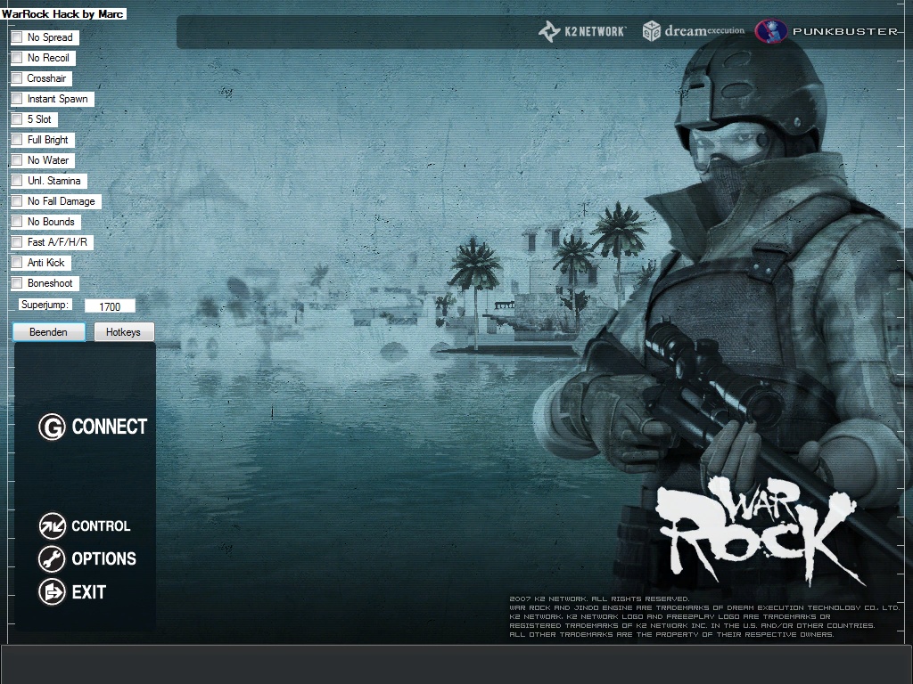Click the Superjump value field
Image resolution: width=913 pixels, height=684 pixels.
point(110,306)
